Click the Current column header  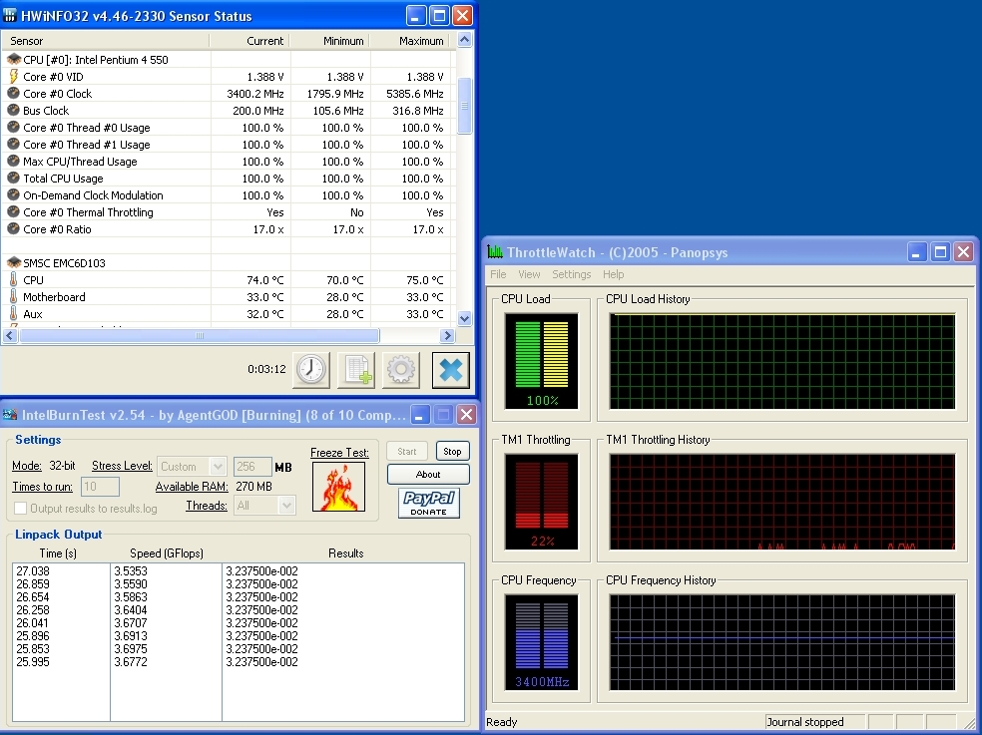tap(249, 41)
